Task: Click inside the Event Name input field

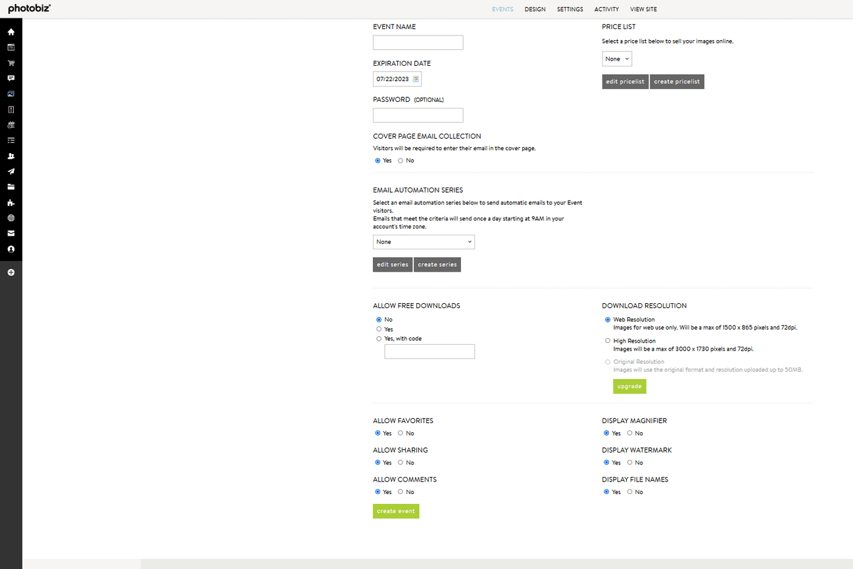Action: [418, 42]
